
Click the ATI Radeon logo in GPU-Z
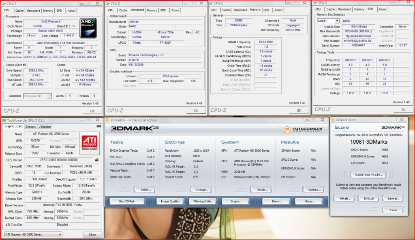coord(90,143)
